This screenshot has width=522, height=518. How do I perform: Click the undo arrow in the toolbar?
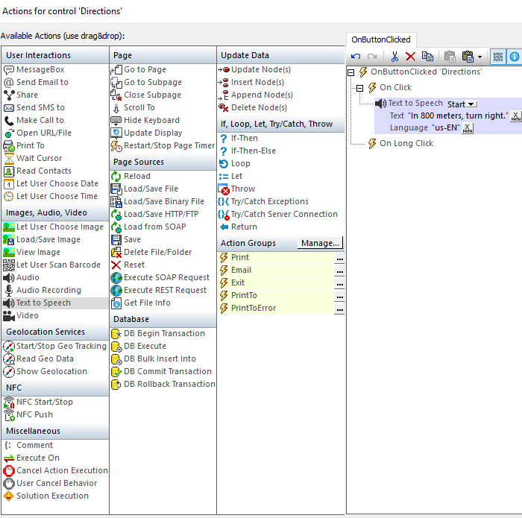[356, 57]
